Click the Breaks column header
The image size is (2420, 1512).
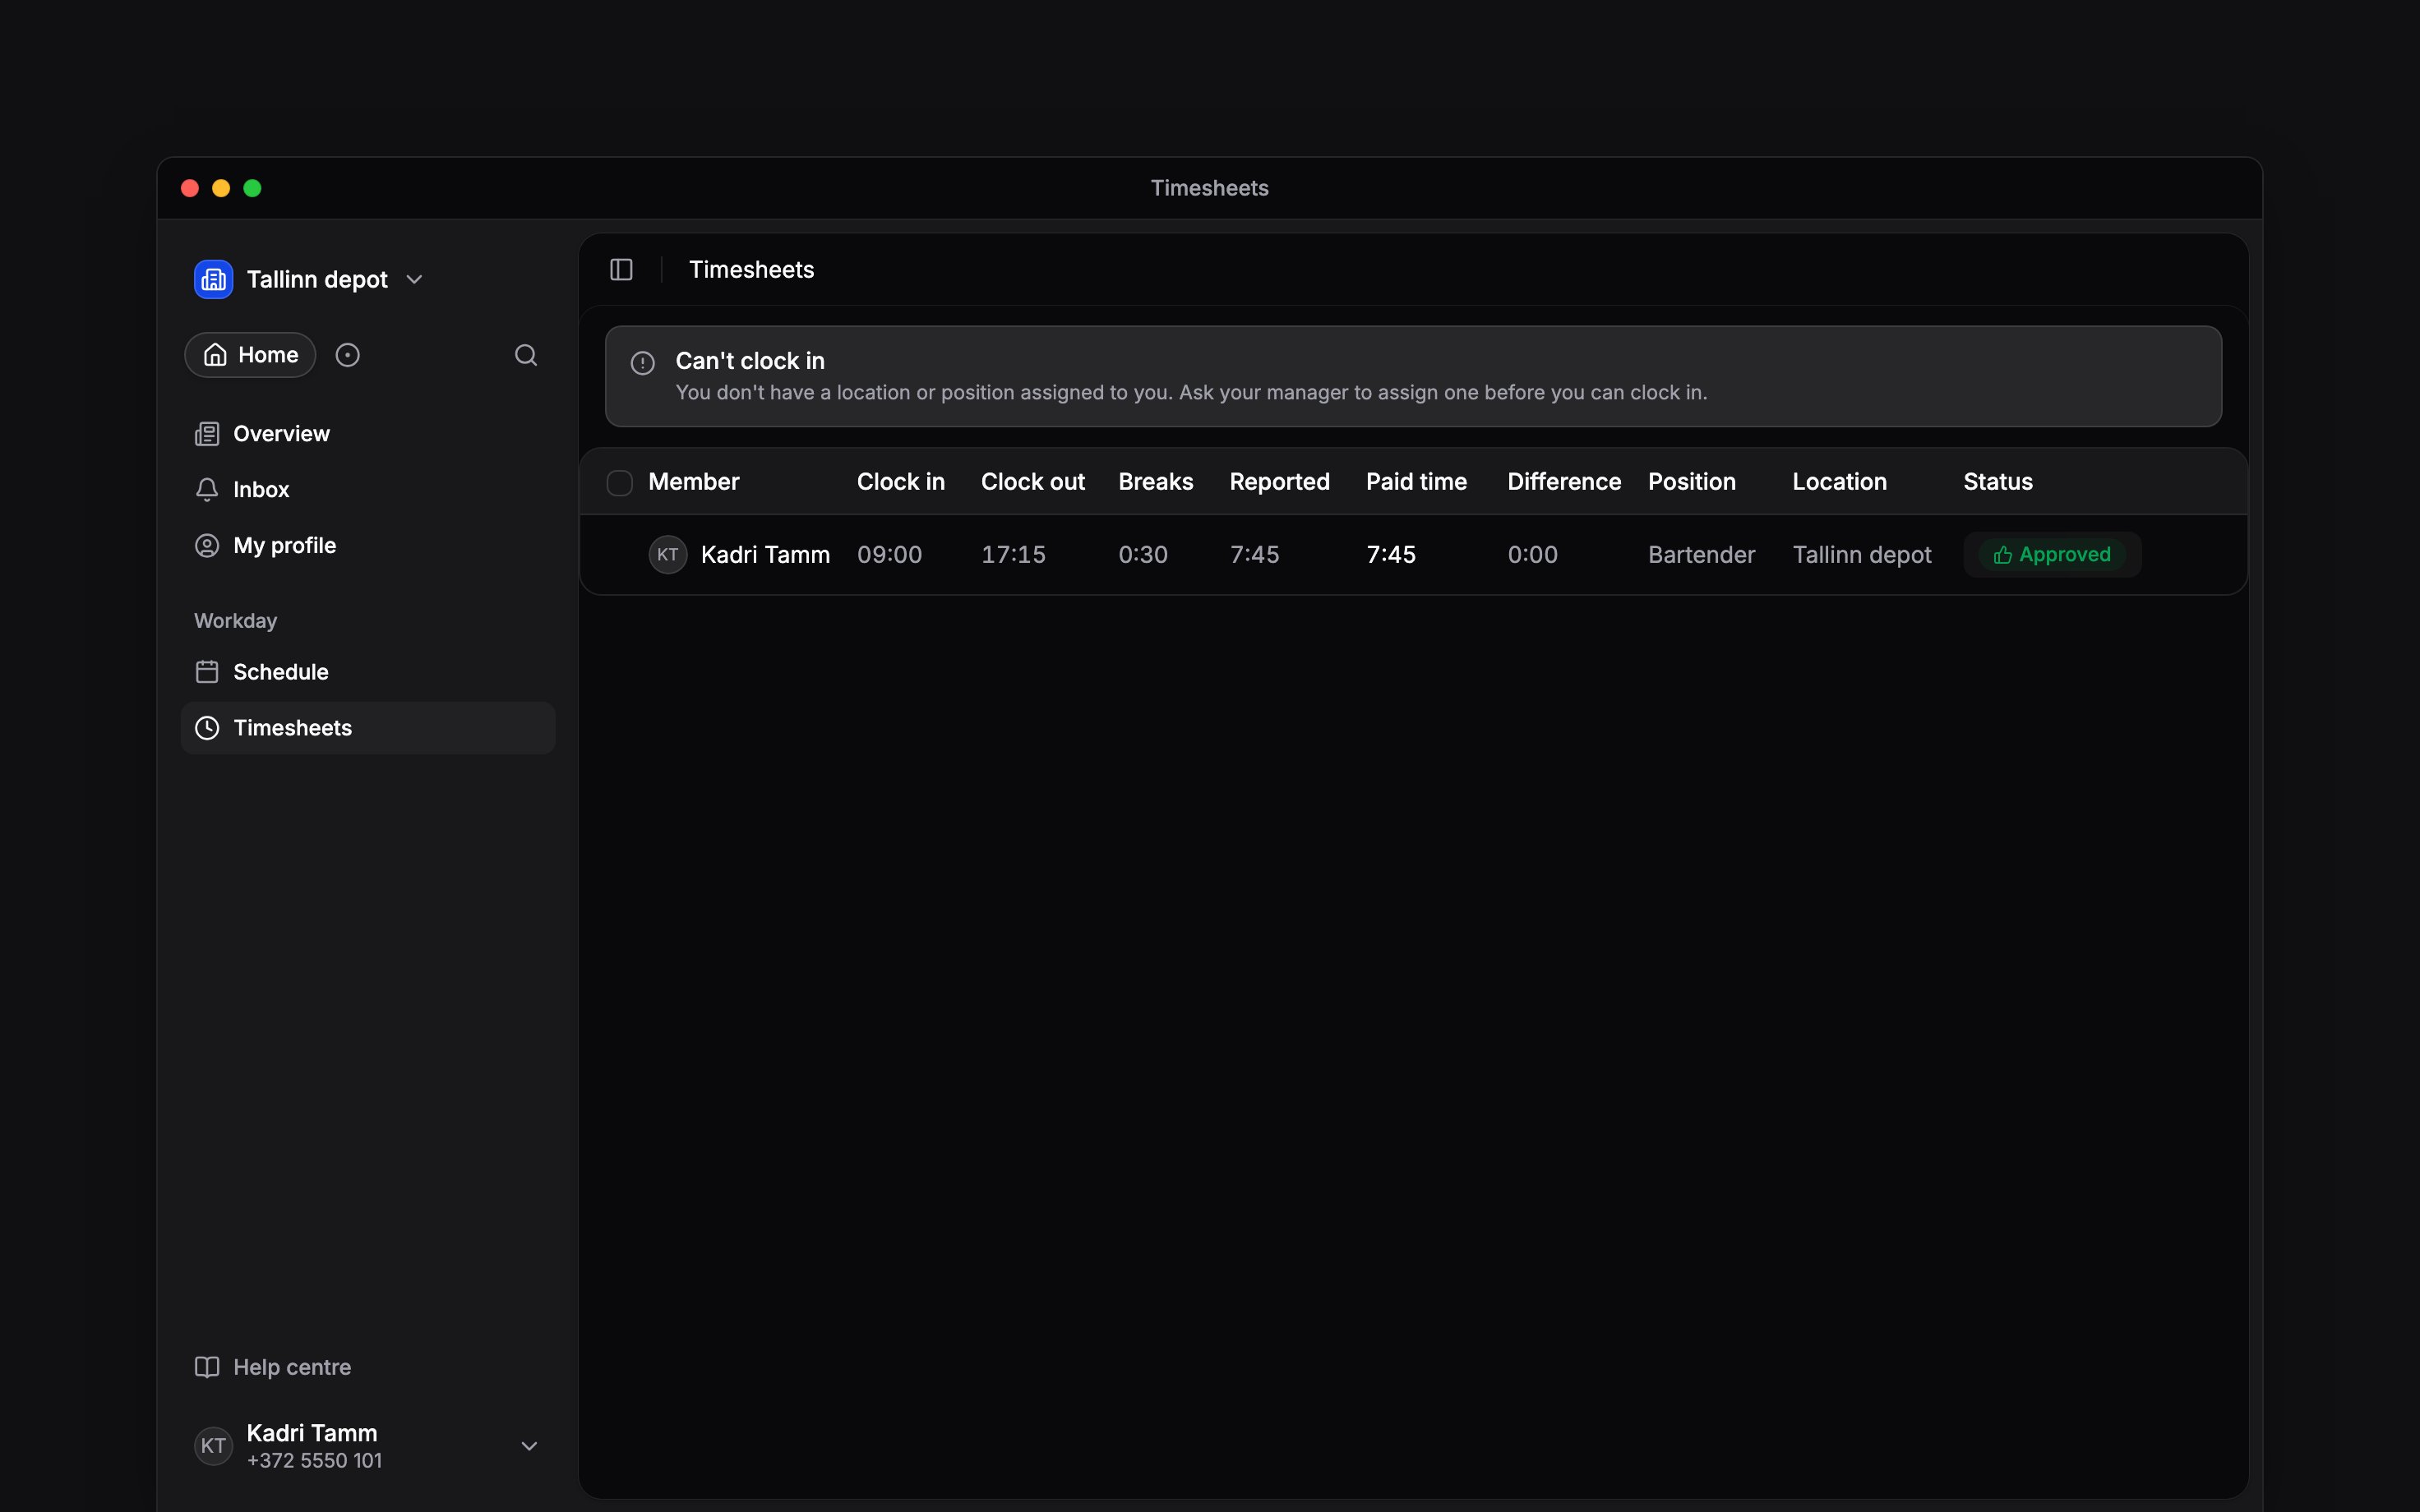tap(1156, 482)
